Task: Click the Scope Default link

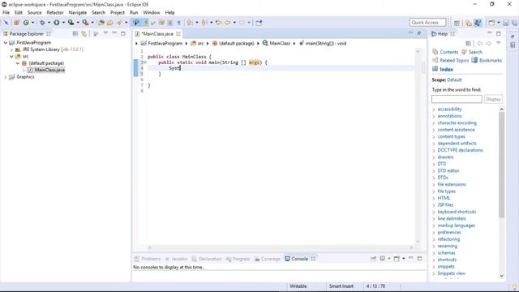Action: coord(454,79)
